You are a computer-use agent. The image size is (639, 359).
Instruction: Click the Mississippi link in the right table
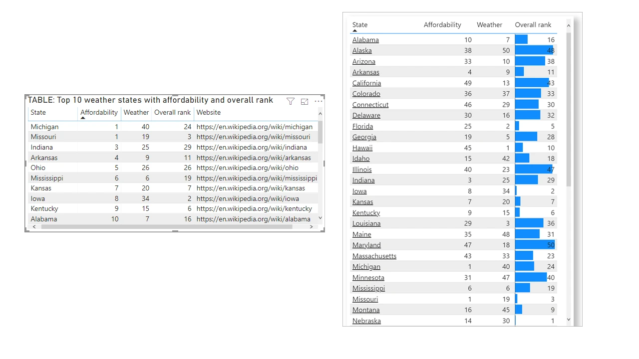(369, 289)
